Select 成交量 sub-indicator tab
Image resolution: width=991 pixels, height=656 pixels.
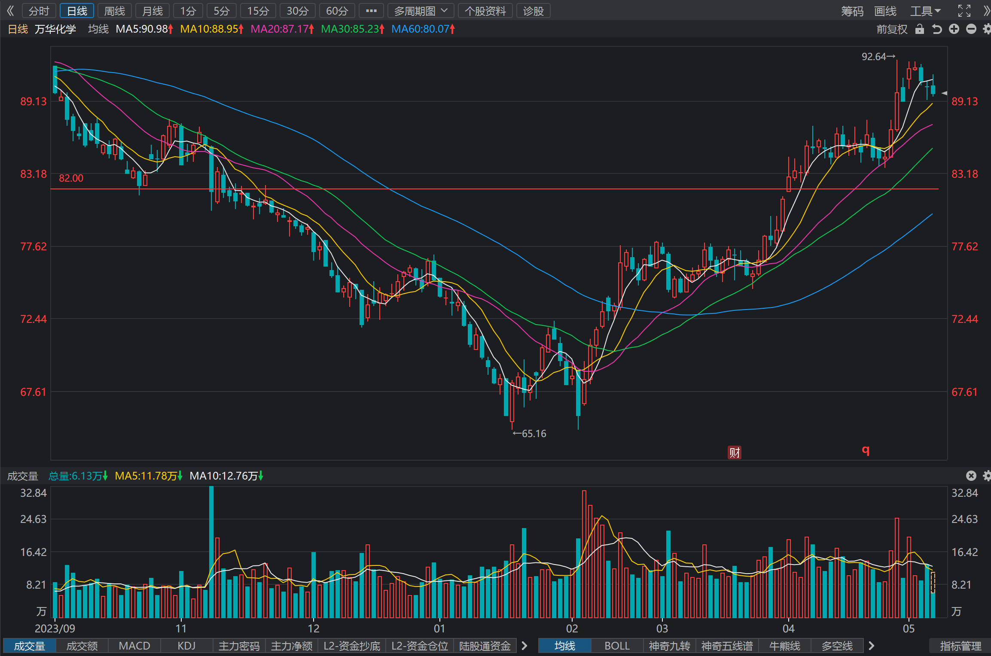click(x=30, y=646)
